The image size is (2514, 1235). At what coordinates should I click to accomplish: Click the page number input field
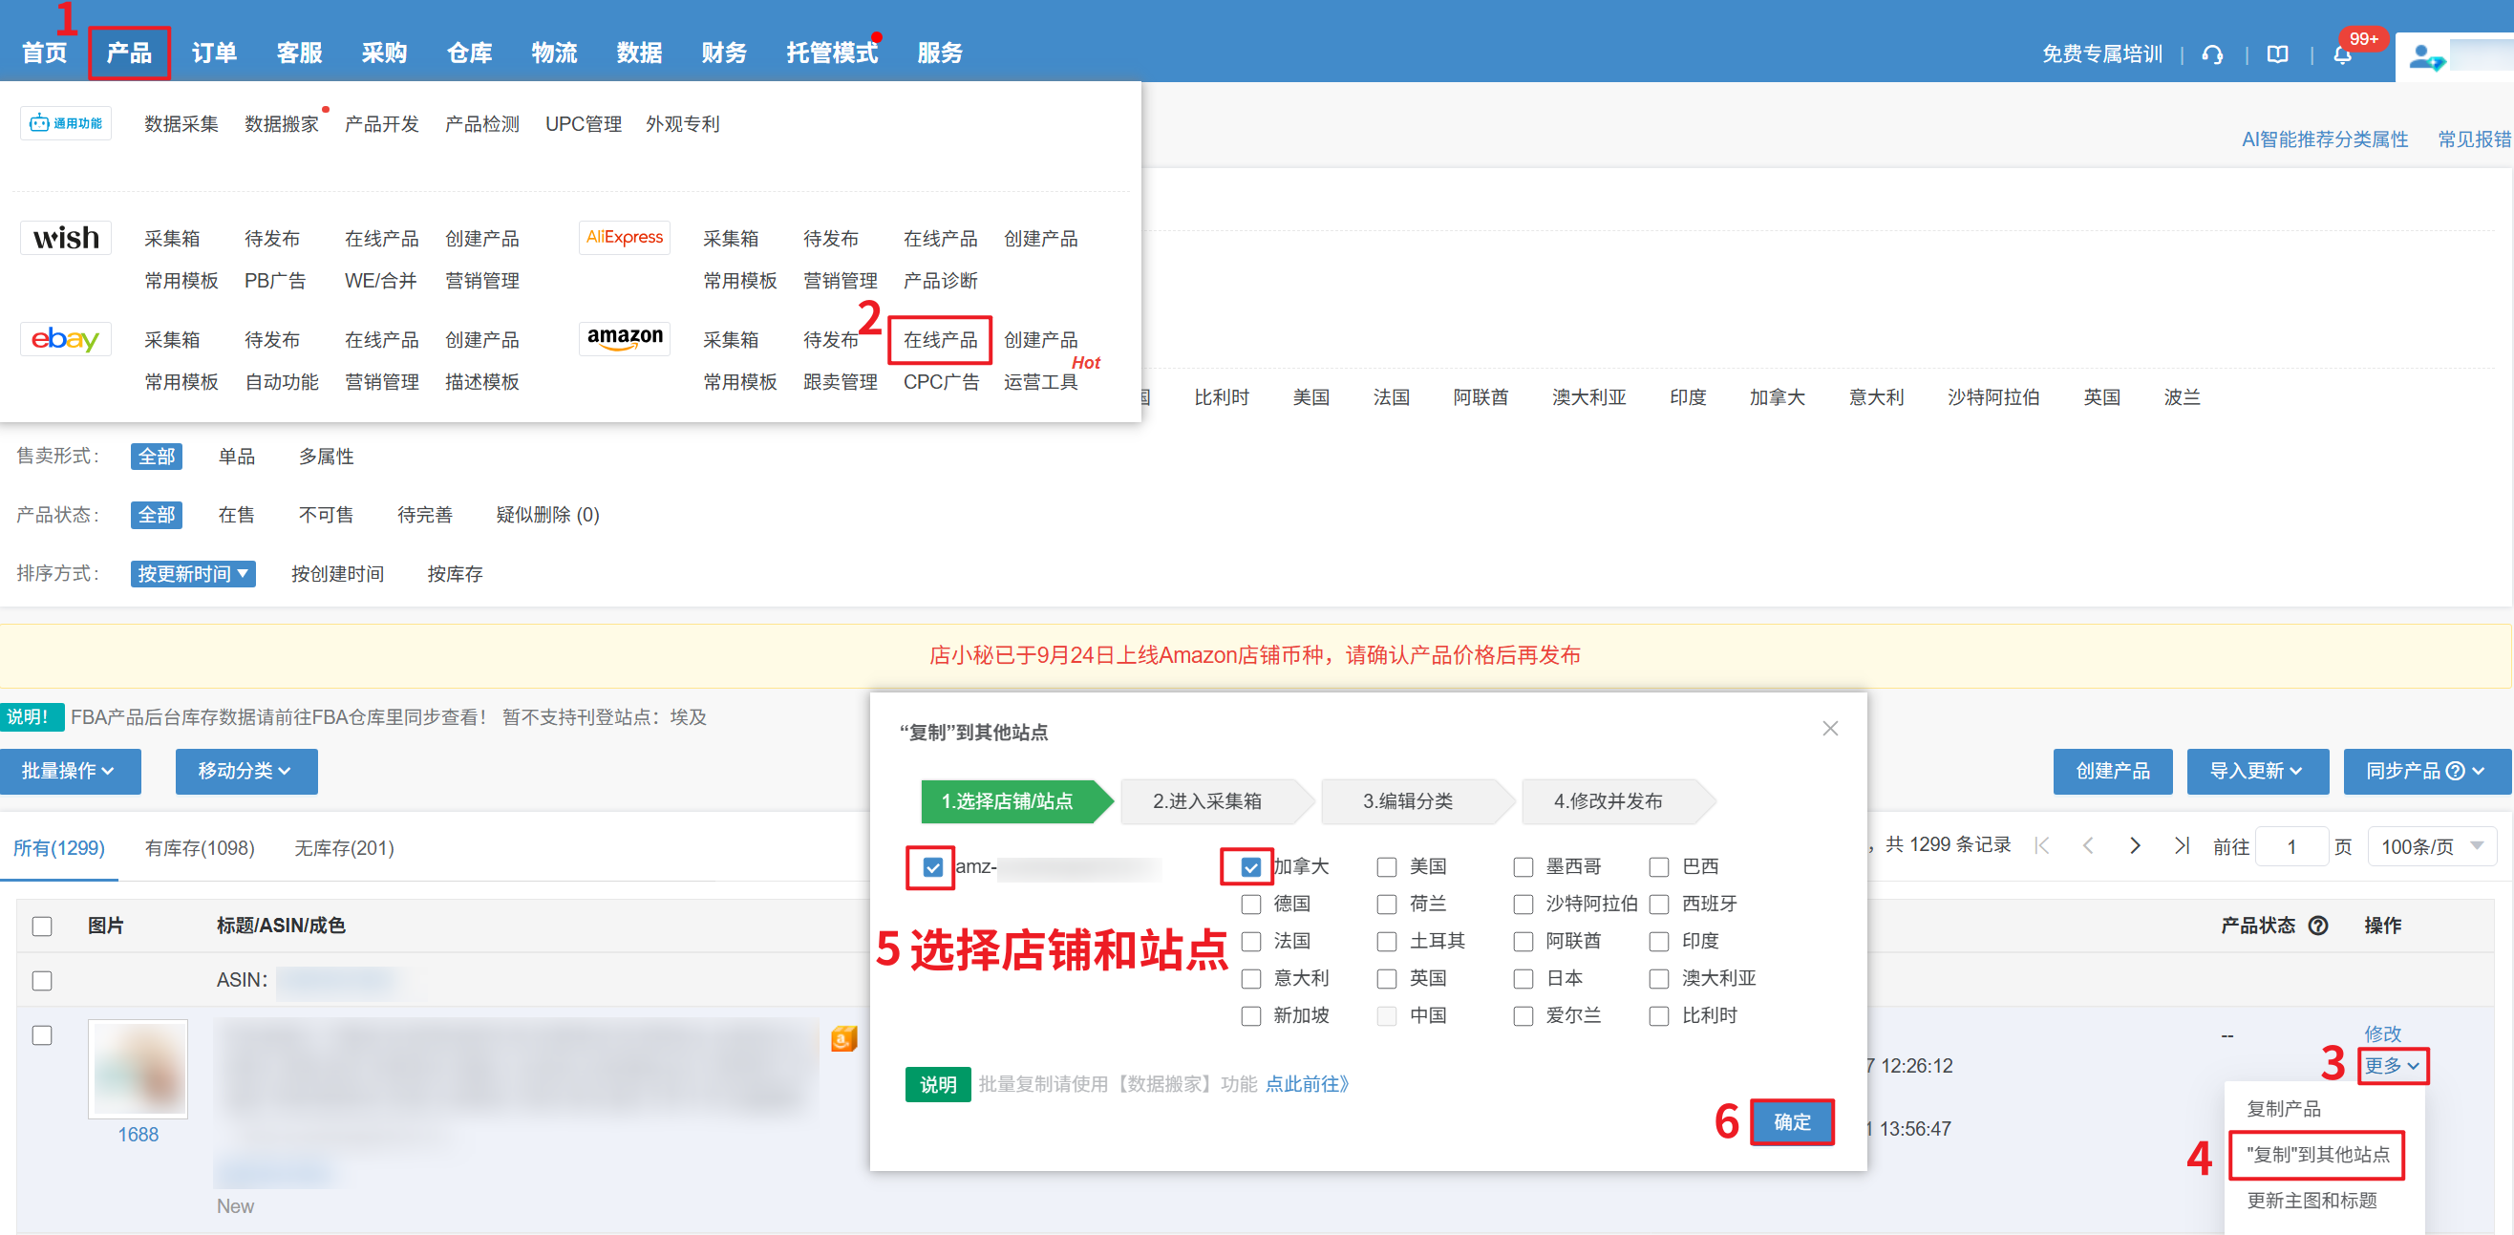point(2290,846)
